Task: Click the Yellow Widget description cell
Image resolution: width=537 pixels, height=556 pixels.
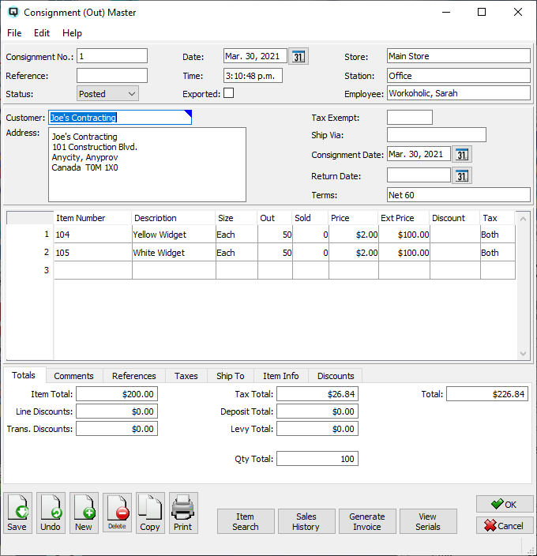Action: pyautogui.click(x=174, y=235)
